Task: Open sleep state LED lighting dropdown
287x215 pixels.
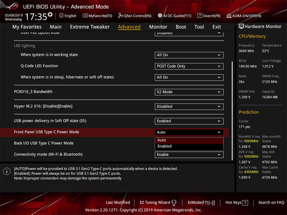Action: (189, 77)
